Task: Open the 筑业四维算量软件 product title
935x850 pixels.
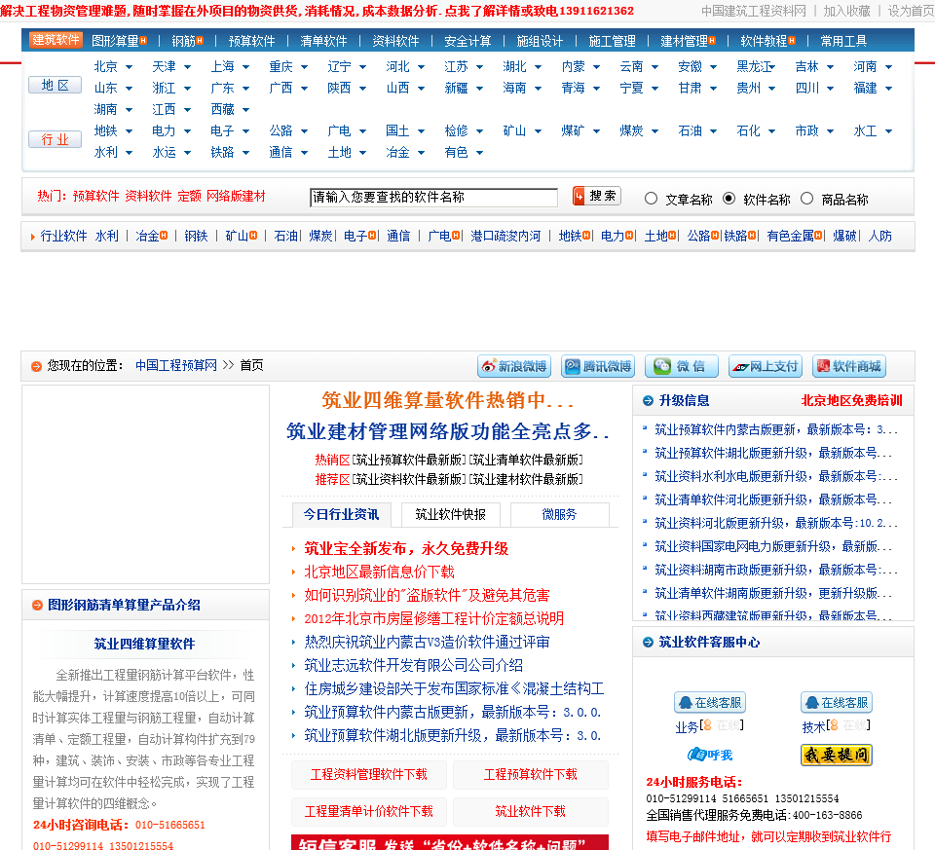Action: point(144,644)
